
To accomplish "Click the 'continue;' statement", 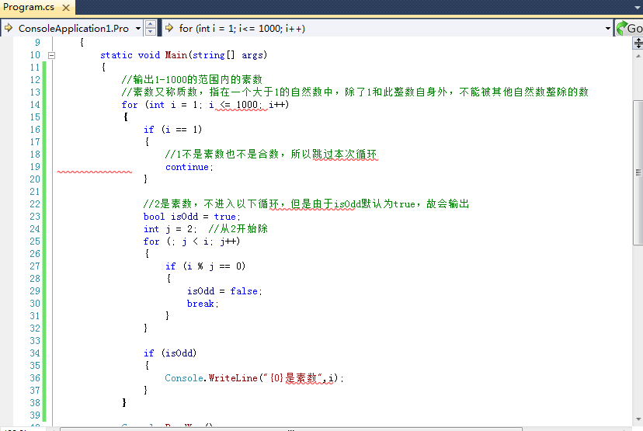I will pos(189,167).
